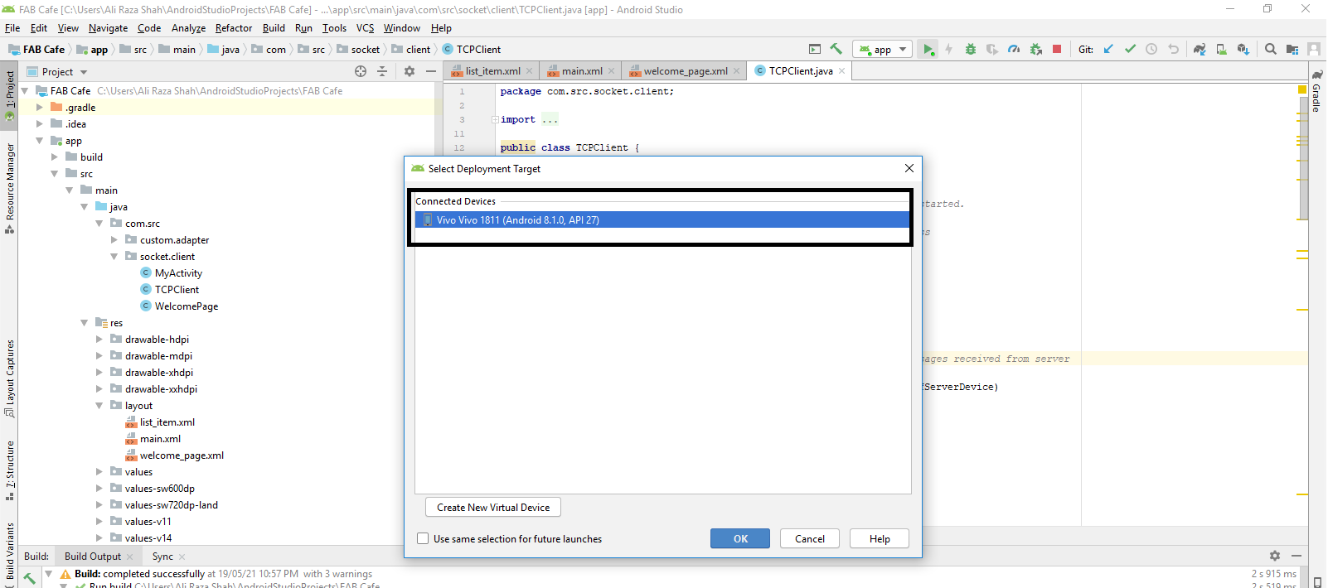This screenshot has height=588, width=1328.
Task: Open Gradle tool window on right edge
Action: (1316, 91)
